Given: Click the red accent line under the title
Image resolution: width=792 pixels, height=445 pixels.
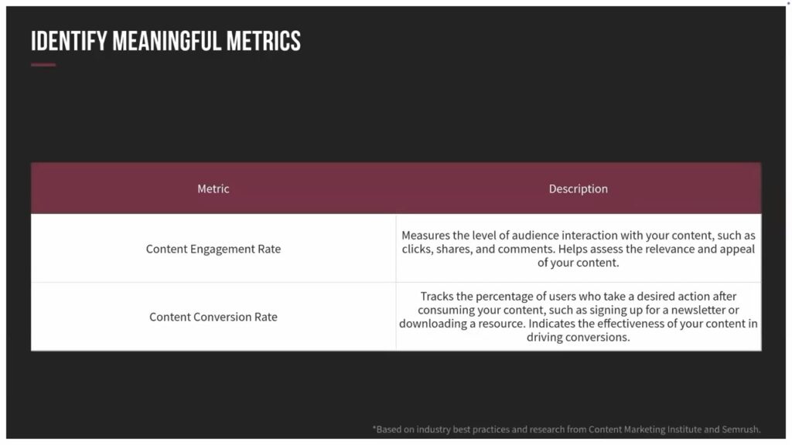Looking at the screenshot, I should click(43, 65).
